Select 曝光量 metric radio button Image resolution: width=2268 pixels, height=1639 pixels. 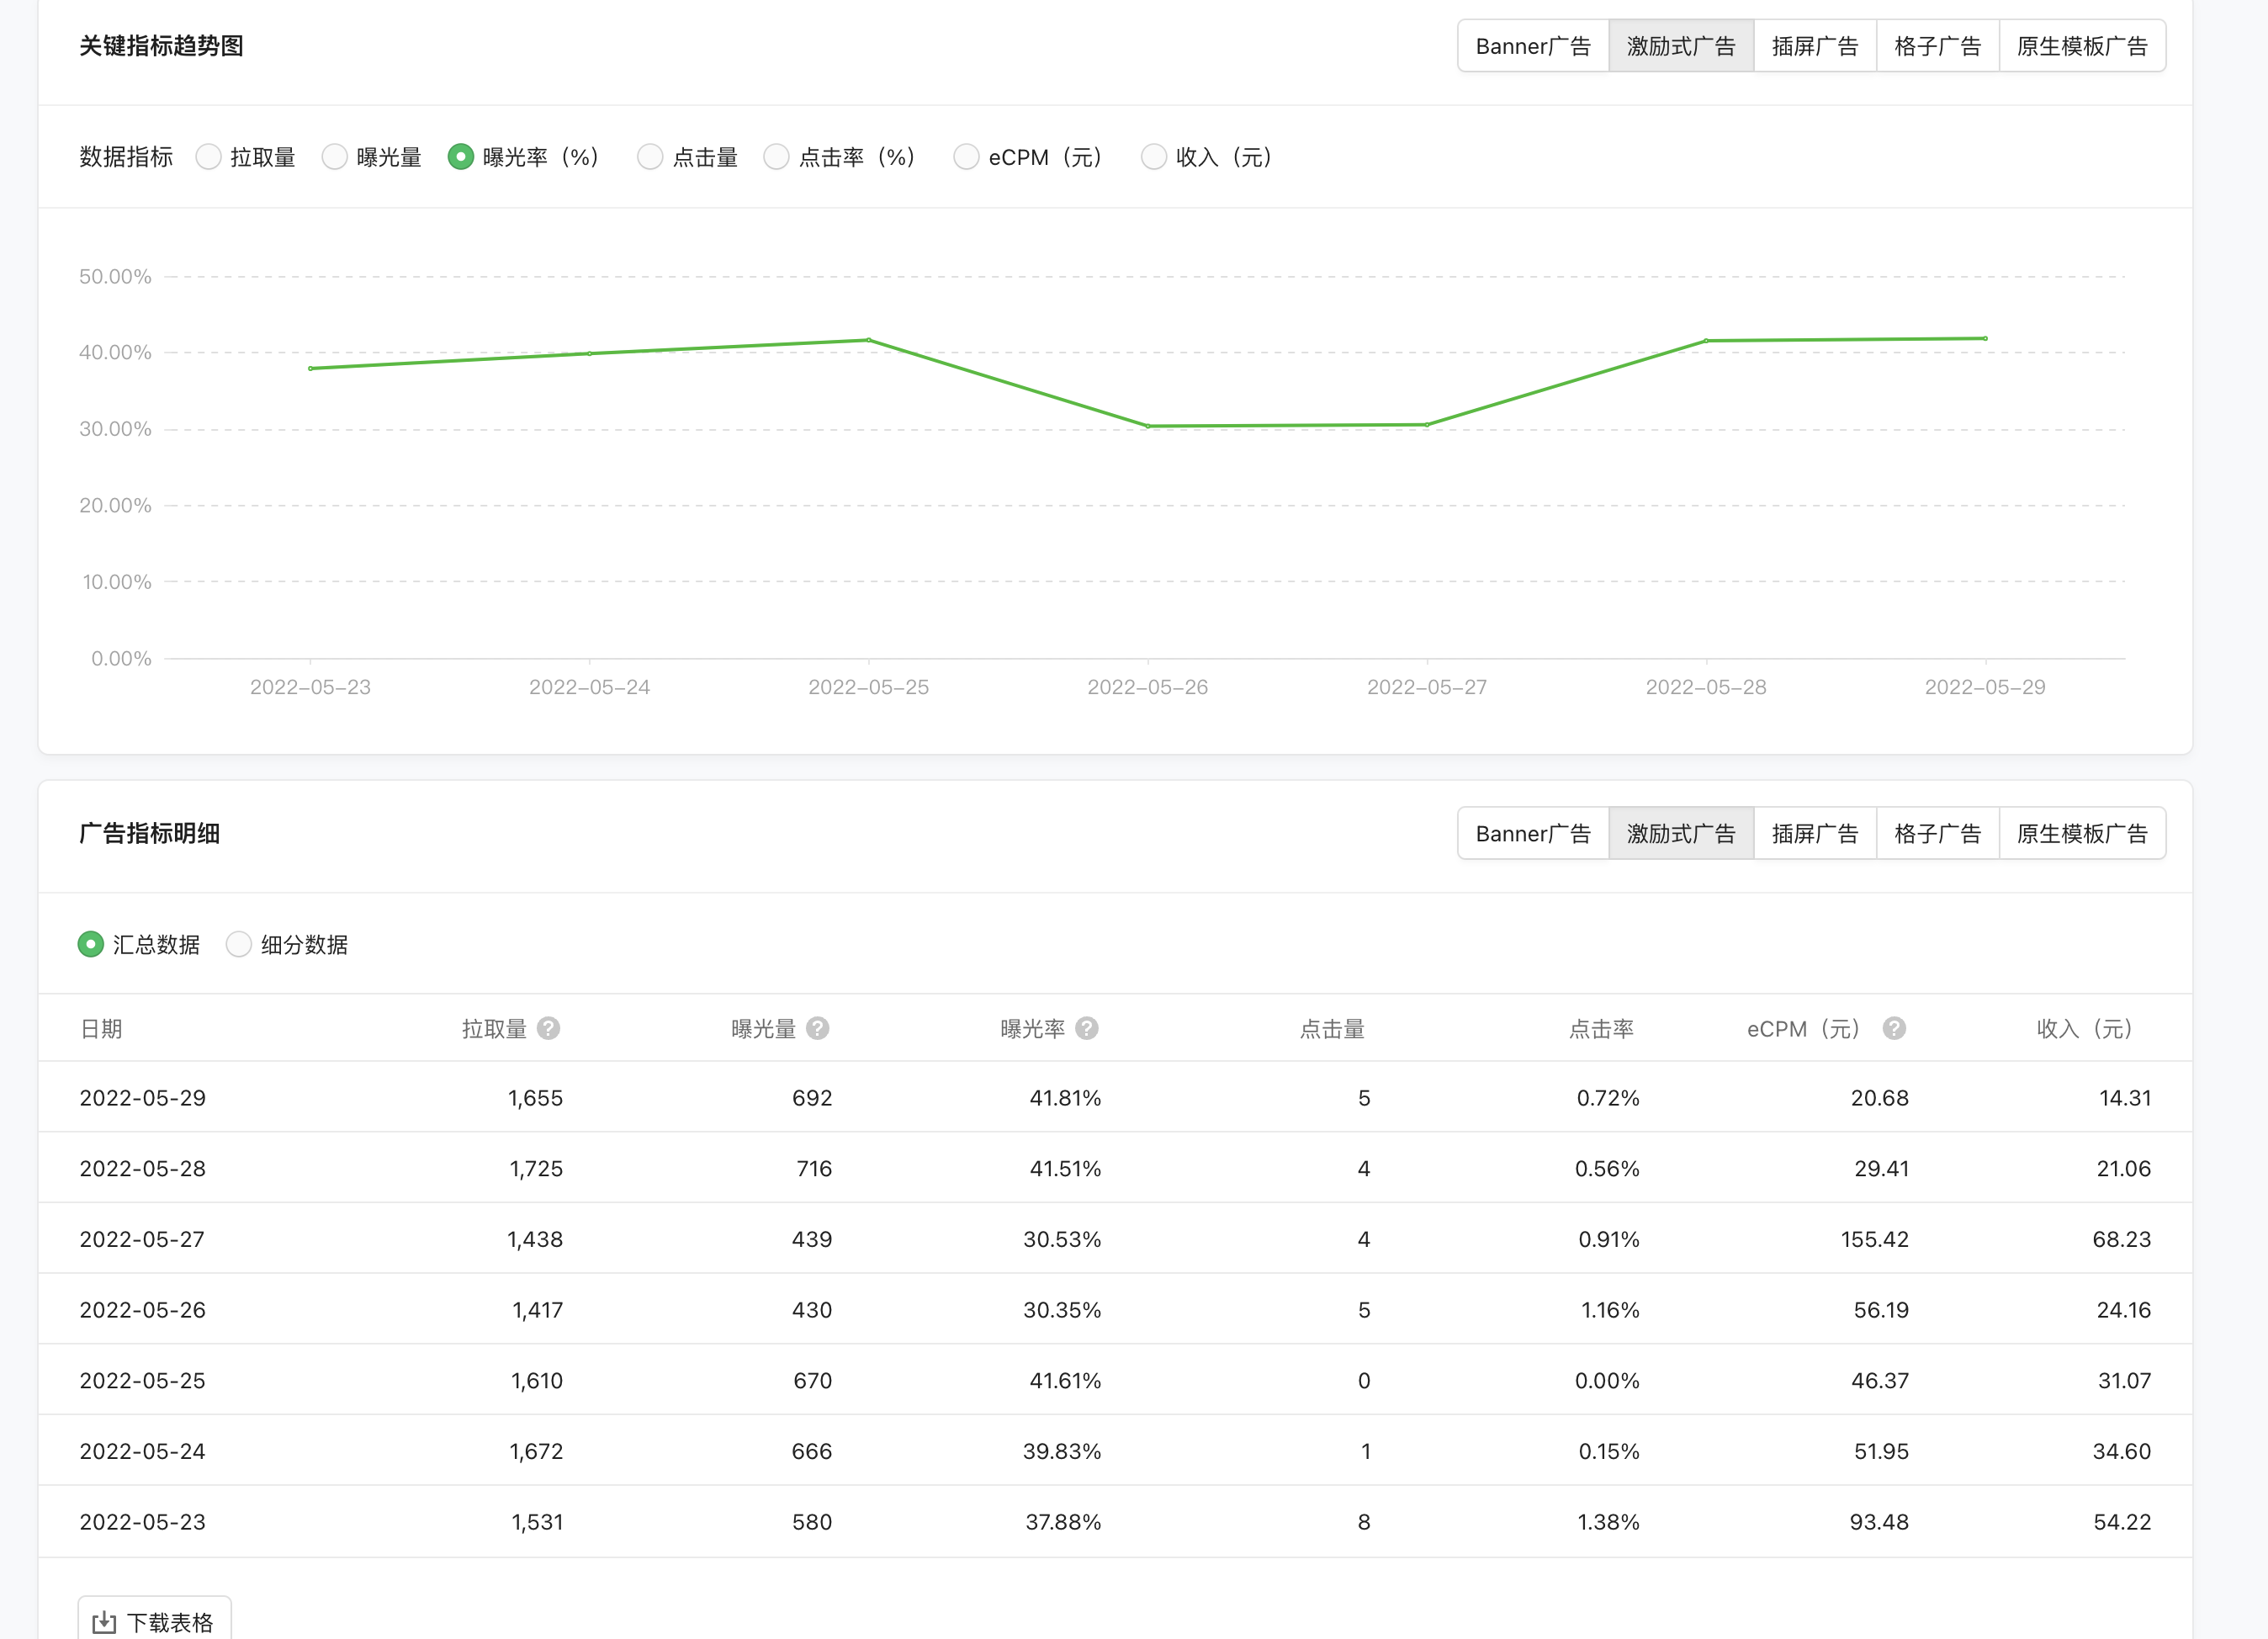point(334,157)
